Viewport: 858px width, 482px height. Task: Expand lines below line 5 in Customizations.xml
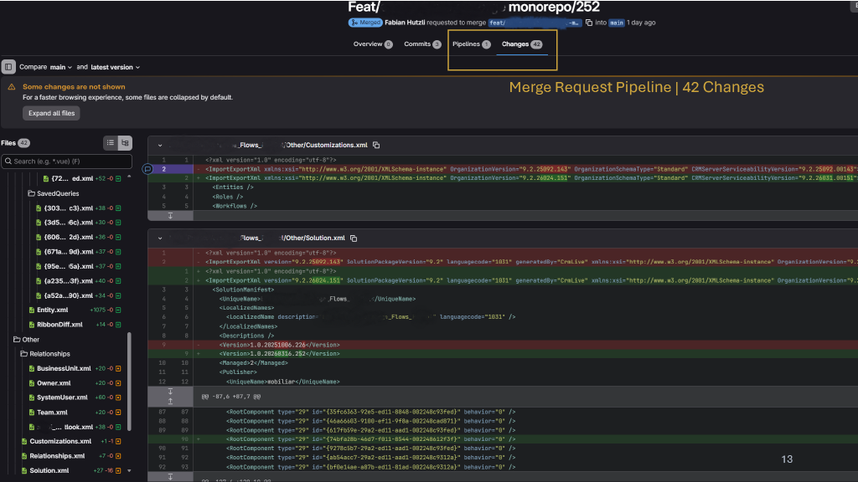(x=170, y=216)
